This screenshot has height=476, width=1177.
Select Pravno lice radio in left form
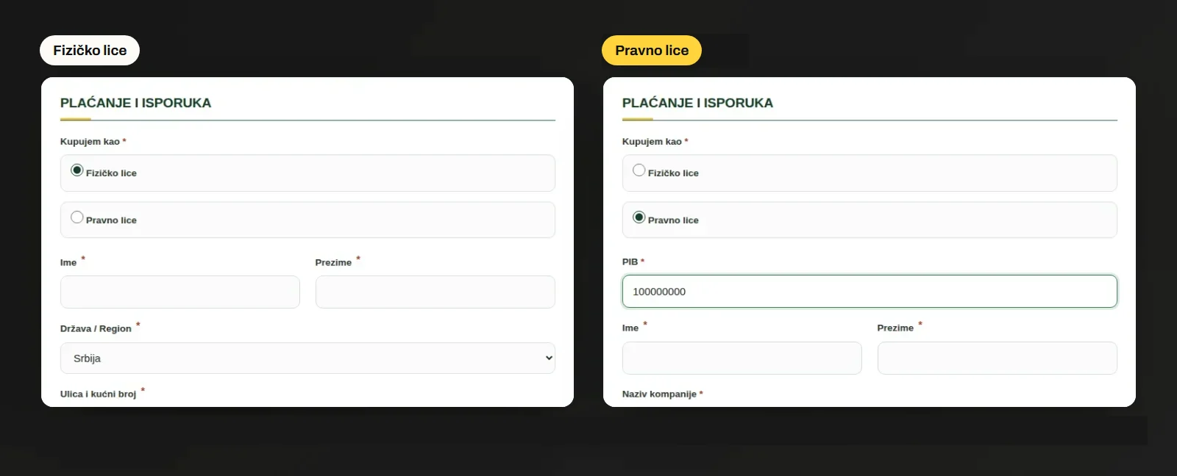77,217
